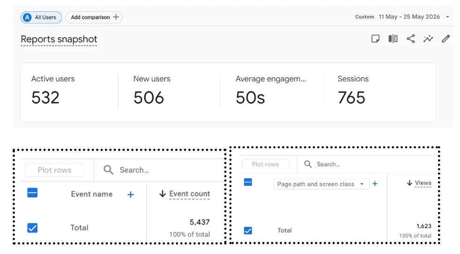The width and height of the screenshot is (460, 254).
Task: Click the Sessions value 765
Action: point(351,98)
